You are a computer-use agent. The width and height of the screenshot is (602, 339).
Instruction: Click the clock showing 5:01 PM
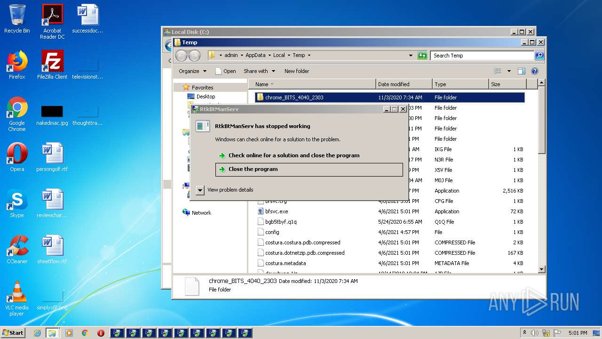pos(578,333)
